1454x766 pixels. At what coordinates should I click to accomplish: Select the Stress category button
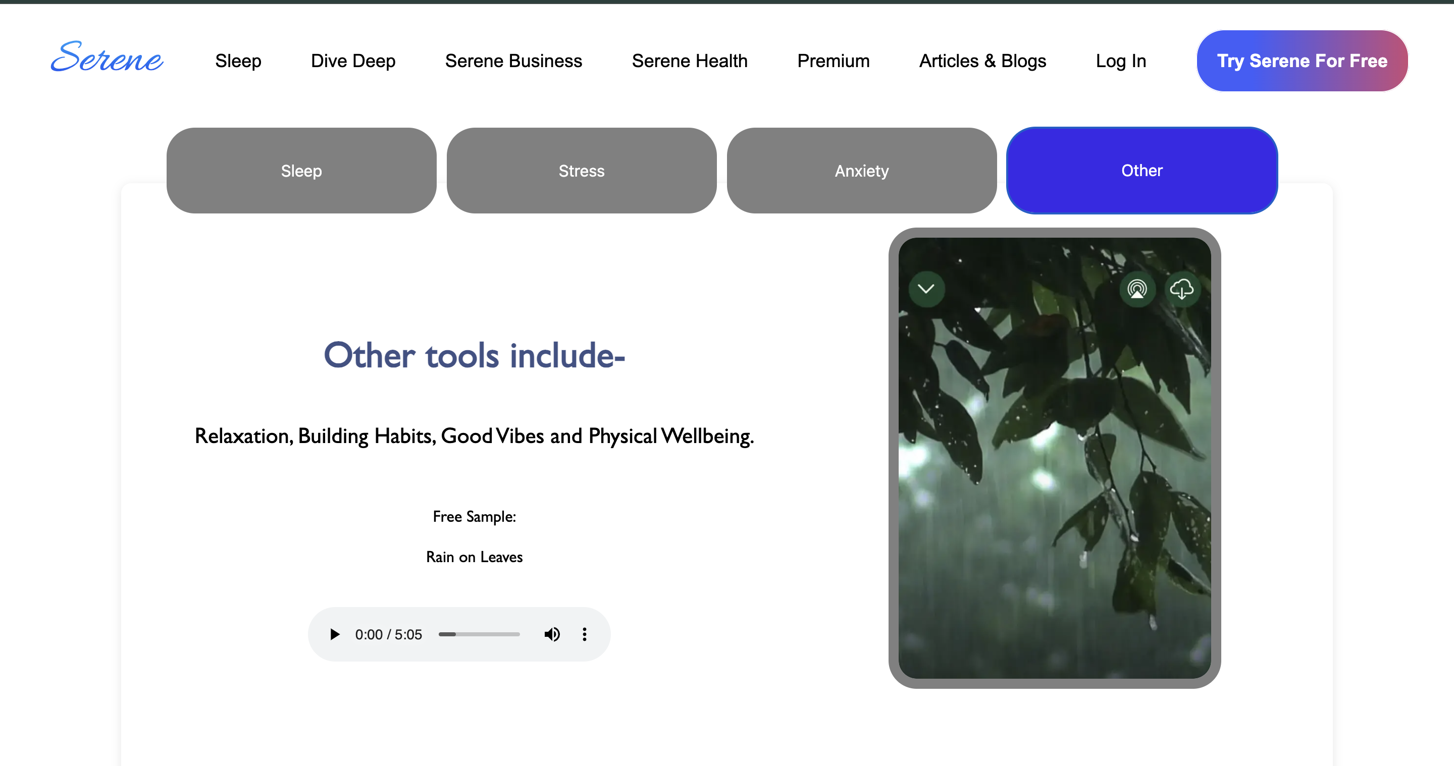click(582, 170)
